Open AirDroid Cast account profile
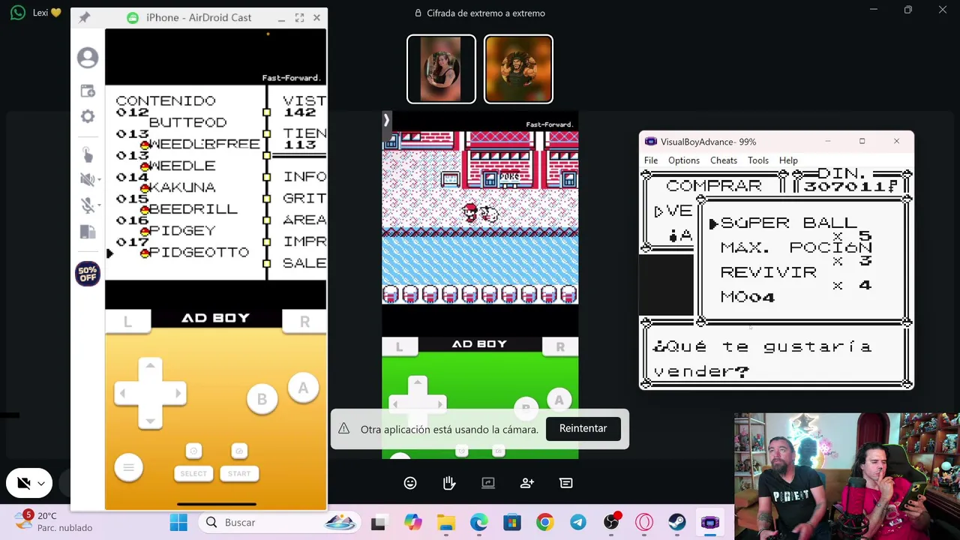The image size is (960, 540). click(88, 58)
